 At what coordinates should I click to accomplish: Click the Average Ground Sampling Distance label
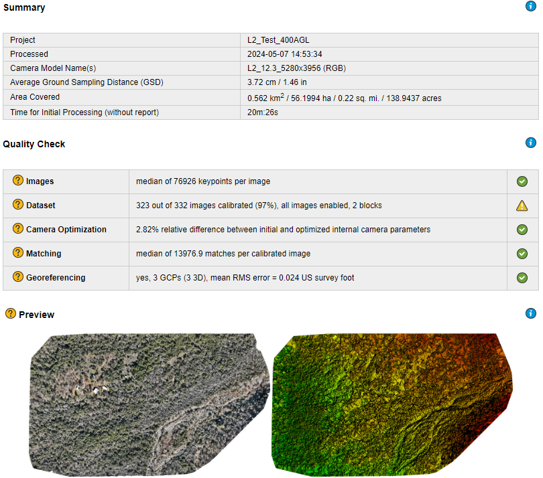(86, 82)
